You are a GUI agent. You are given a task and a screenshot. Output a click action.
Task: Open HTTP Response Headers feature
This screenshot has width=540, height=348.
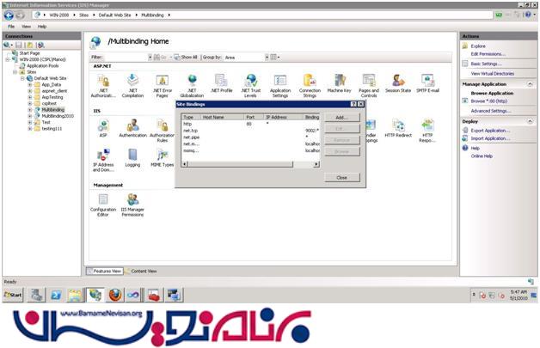tap(427, 131)
